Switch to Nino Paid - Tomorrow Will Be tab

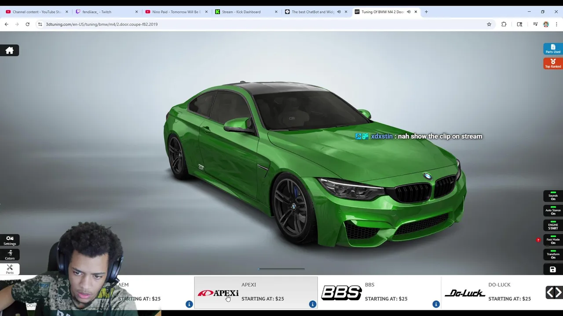coord(175,12)
